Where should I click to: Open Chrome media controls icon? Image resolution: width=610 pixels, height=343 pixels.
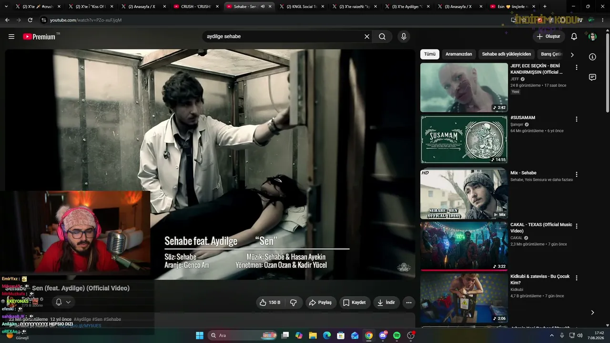580,20
